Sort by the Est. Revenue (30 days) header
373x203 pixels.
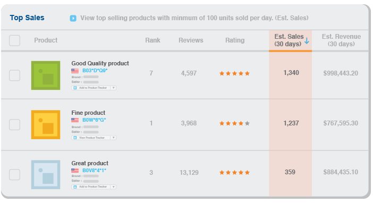(x=341, y=40)
